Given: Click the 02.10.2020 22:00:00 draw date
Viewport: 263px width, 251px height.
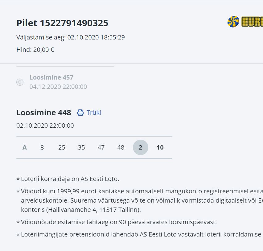Looking at the screenshot, I should click(45, 126).
